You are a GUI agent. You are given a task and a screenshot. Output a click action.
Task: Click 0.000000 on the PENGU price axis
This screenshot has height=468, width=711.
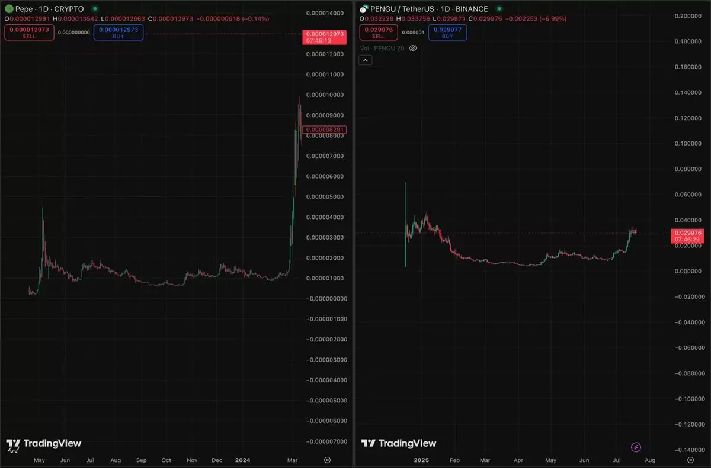click(x=689, y=272)
